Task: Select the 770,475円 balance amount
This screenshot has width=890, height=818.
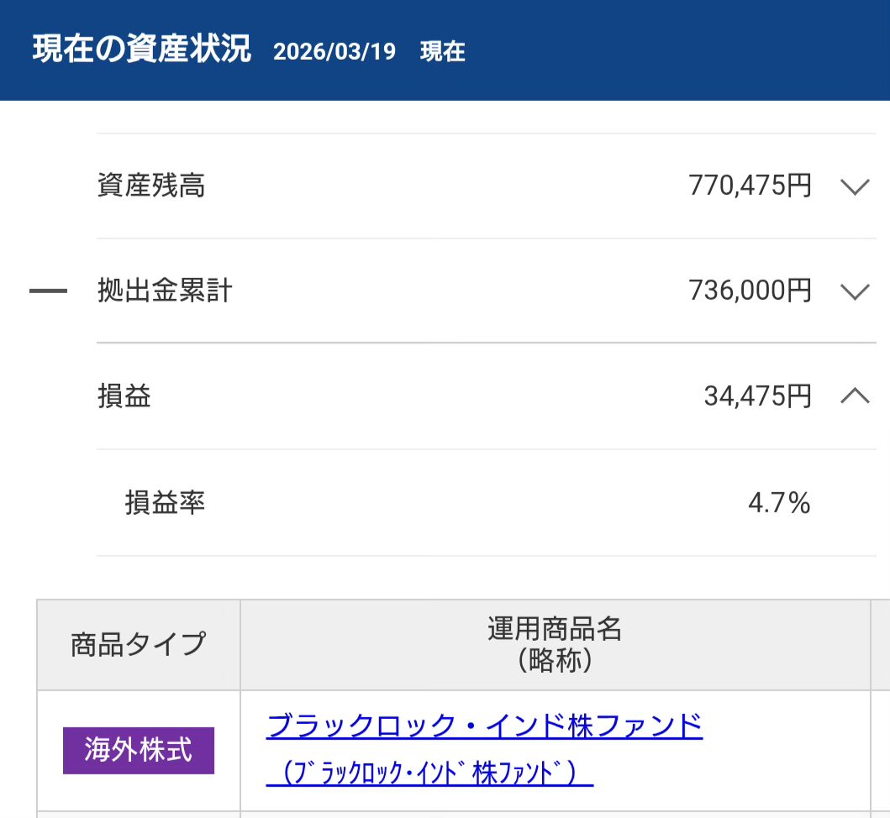Action: [x=750, y=186]
